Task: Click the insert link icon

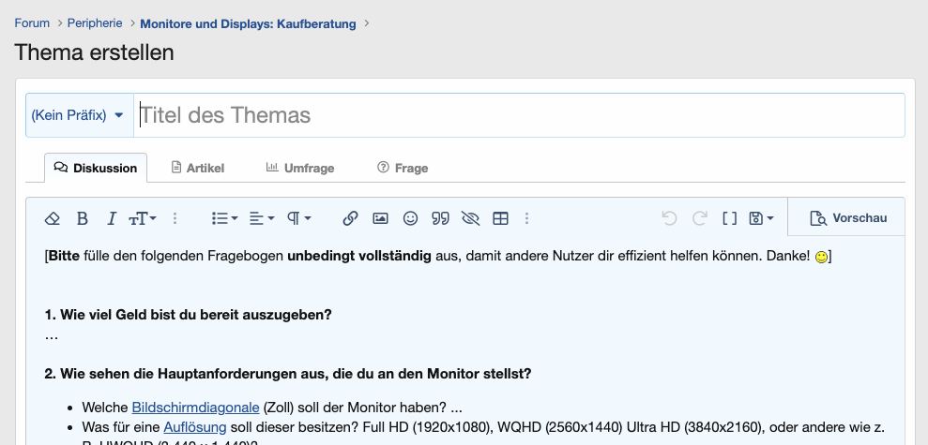Action: point(350,218)
